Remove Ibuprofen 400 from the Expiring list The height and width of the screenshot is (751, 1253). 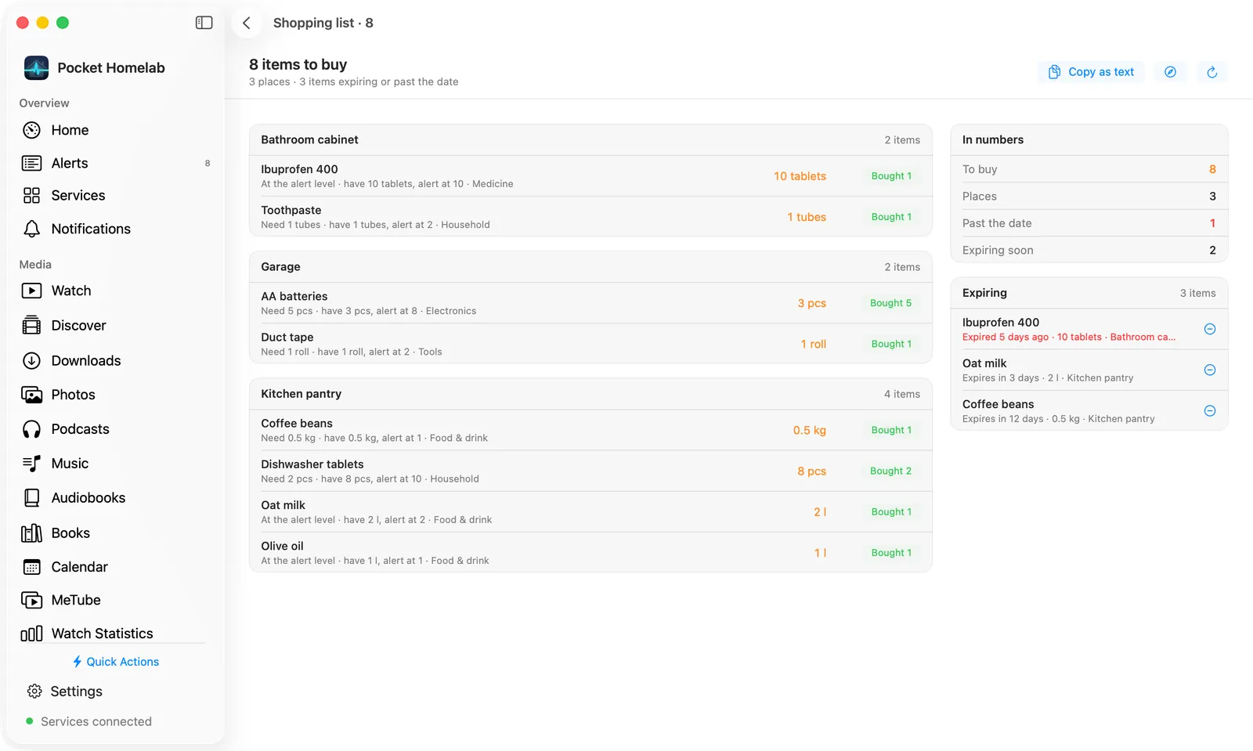pos(1209,329)
